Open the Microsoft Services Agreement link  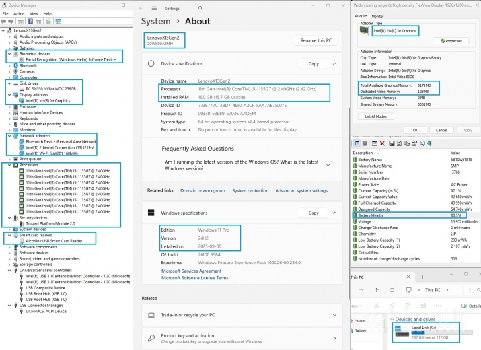(x=191, y=271)
